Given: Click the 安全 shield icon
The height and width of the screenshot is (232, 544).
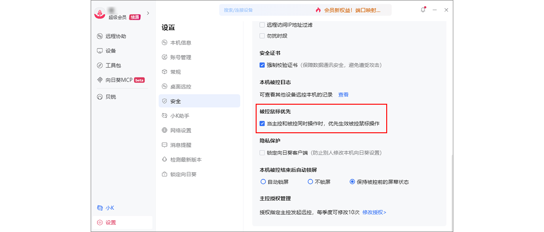Looking at the screenshot, I should pyautogui.click(x=165, y=101).
